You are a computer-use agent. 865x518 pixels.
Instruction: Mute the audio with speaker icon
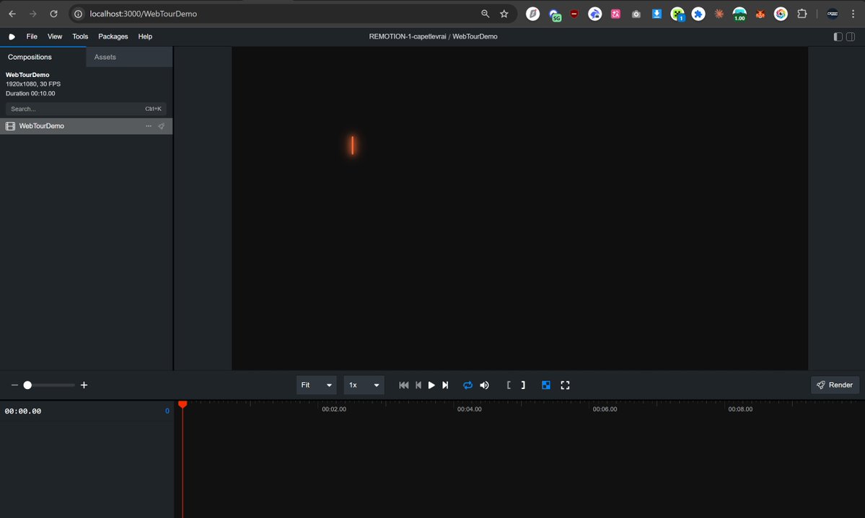484,385
